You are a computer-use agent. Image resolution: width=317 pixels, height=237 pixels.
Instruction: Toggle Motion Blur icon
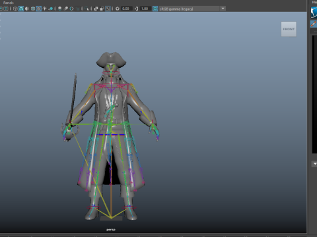(65, 9)
